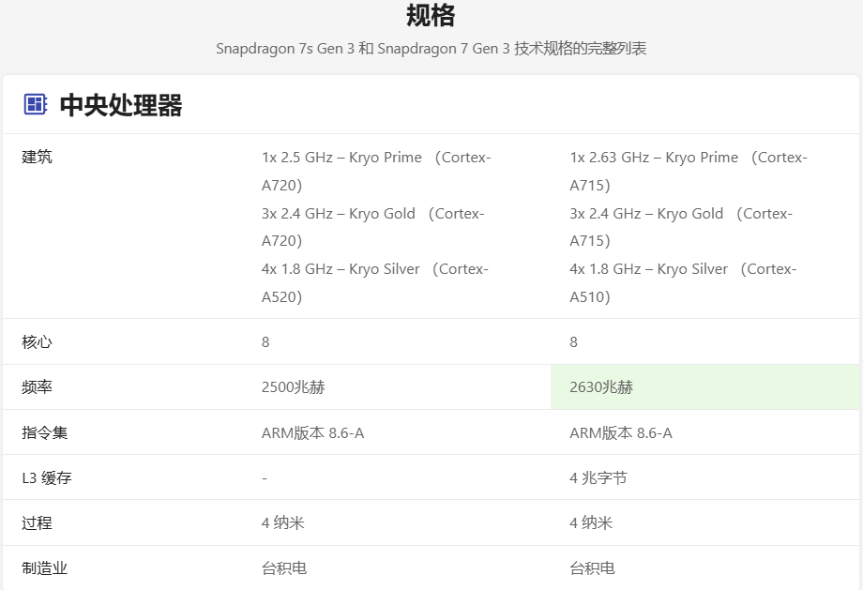Click the 规格 page title
863x590 pixels.
point(431,15)
